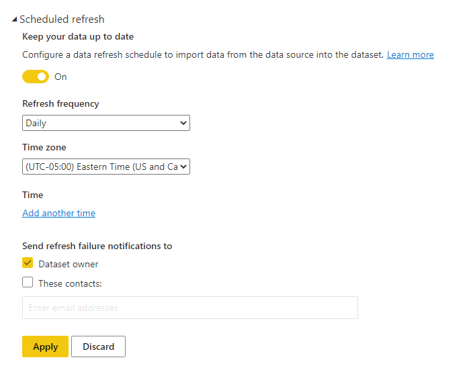The image size is (471, 370).
Task: Turn off the scheduled refresh toggle
Action: [36, 77]
